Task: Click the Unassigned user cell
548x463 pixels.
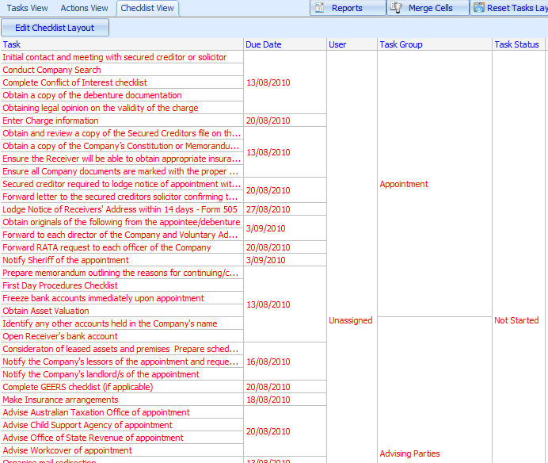Action: (x=350, y=320)
